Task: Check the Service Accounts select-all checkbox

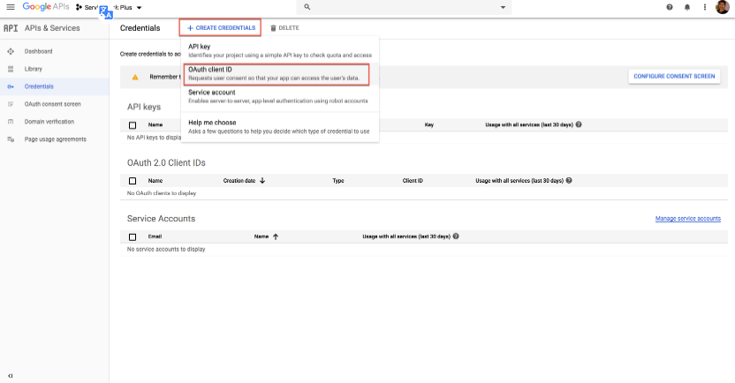Action: [x=133, y=237]
